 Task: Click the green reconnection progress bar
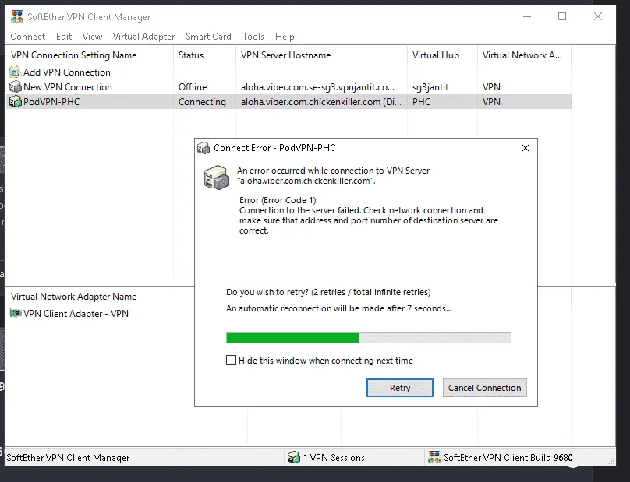tap(369, 338)
